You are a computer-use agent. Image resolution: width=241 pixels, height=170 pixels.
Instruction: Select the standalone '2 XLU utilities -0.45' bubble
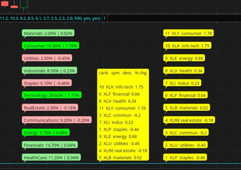coord(185,145)
